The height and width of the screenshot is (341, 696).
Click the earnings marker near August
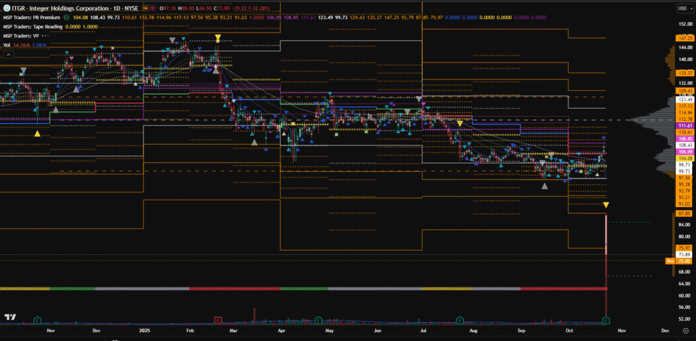click(460, 319)
